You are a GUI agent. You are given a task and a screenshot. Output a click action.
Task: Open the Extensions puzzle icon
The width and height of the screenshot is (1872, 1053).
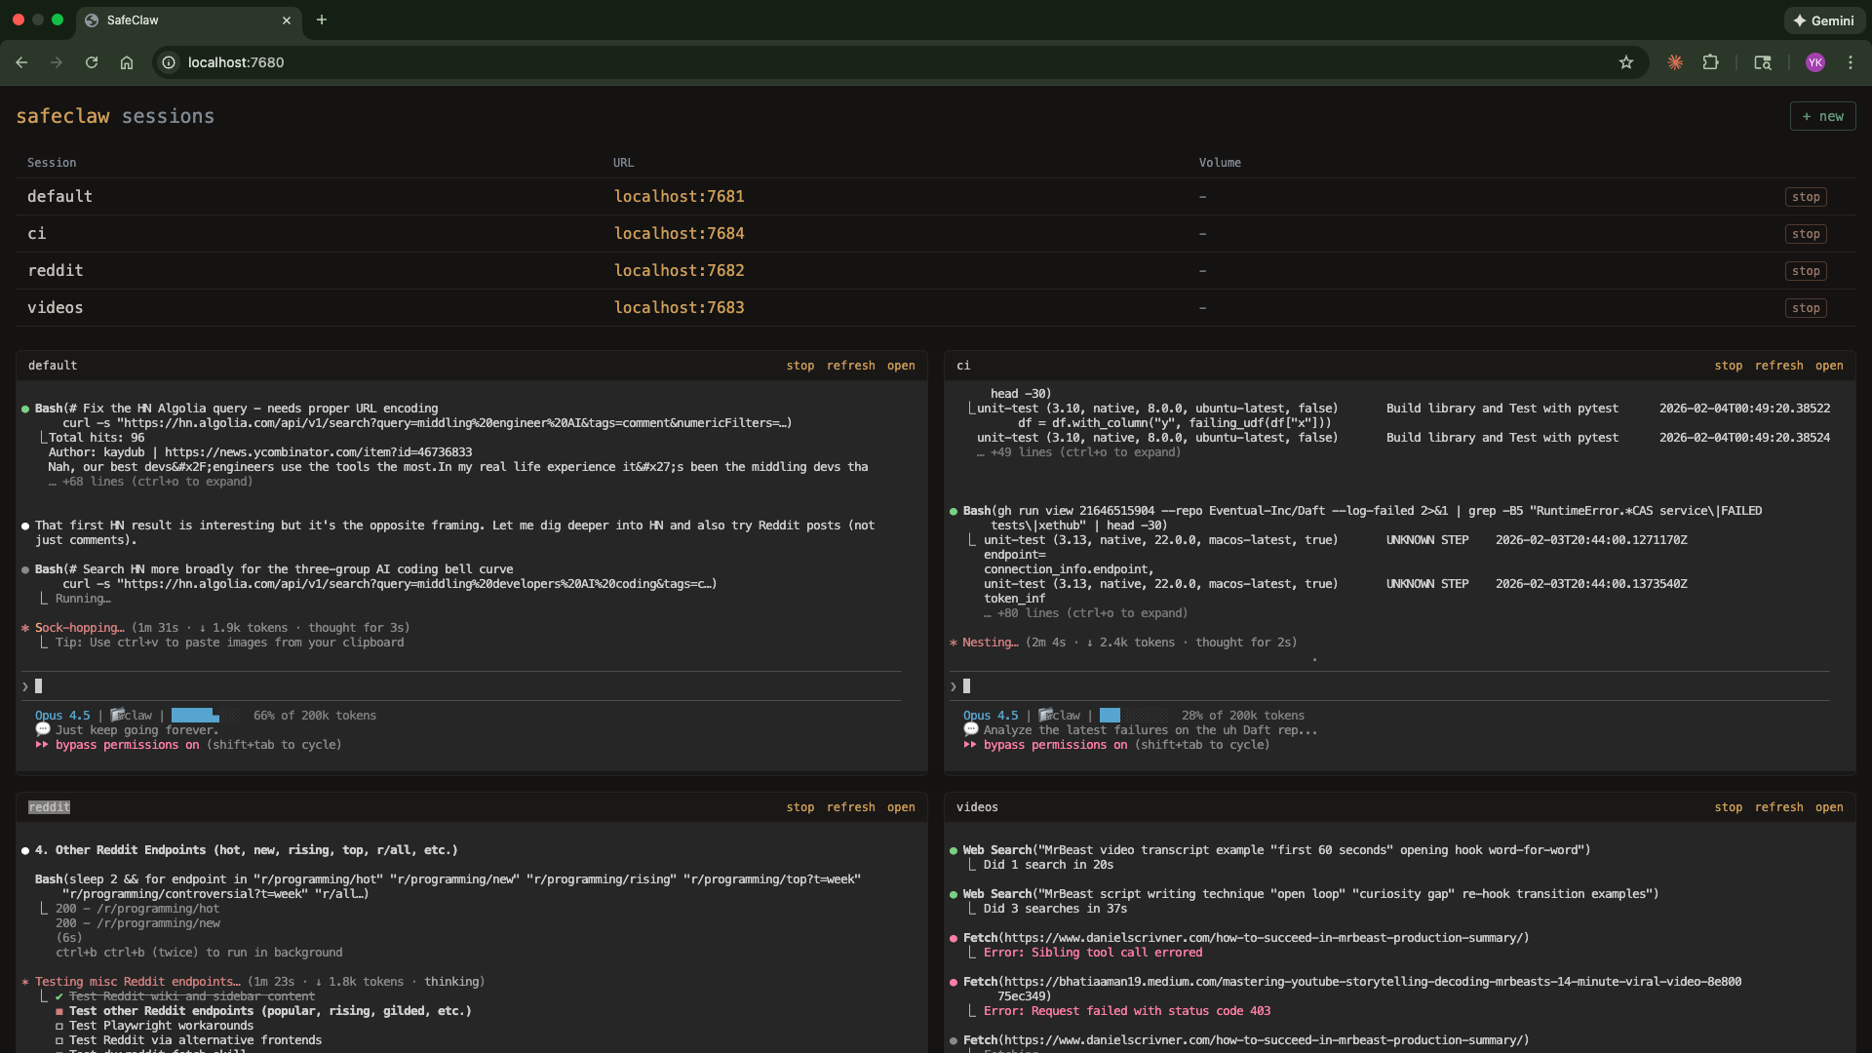click(x=1710, y=62)
